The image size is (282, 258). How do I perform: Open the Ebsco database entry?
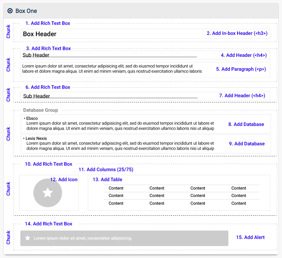pos(146,124)
